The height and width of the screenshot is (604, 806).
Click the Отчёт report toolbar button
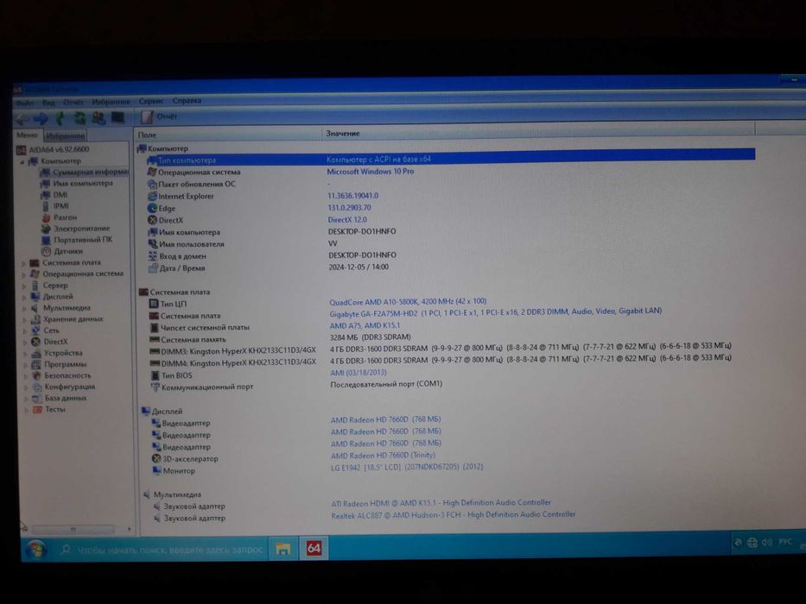click(160, 116)
